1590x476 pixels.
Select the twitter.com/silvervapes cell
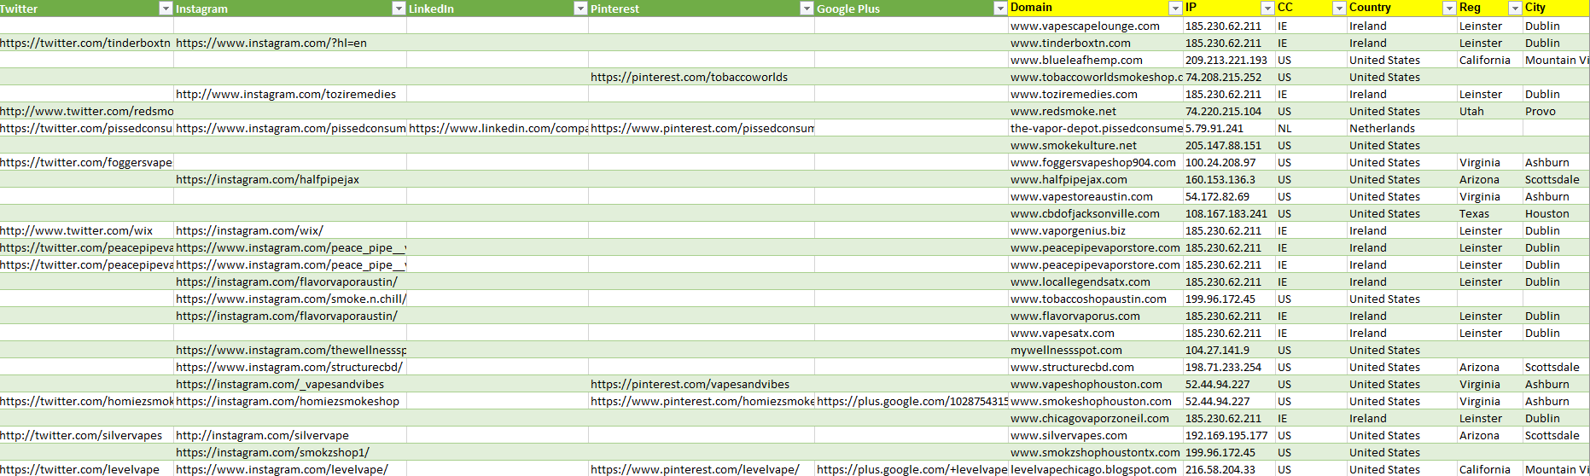(x=86, y=435)
